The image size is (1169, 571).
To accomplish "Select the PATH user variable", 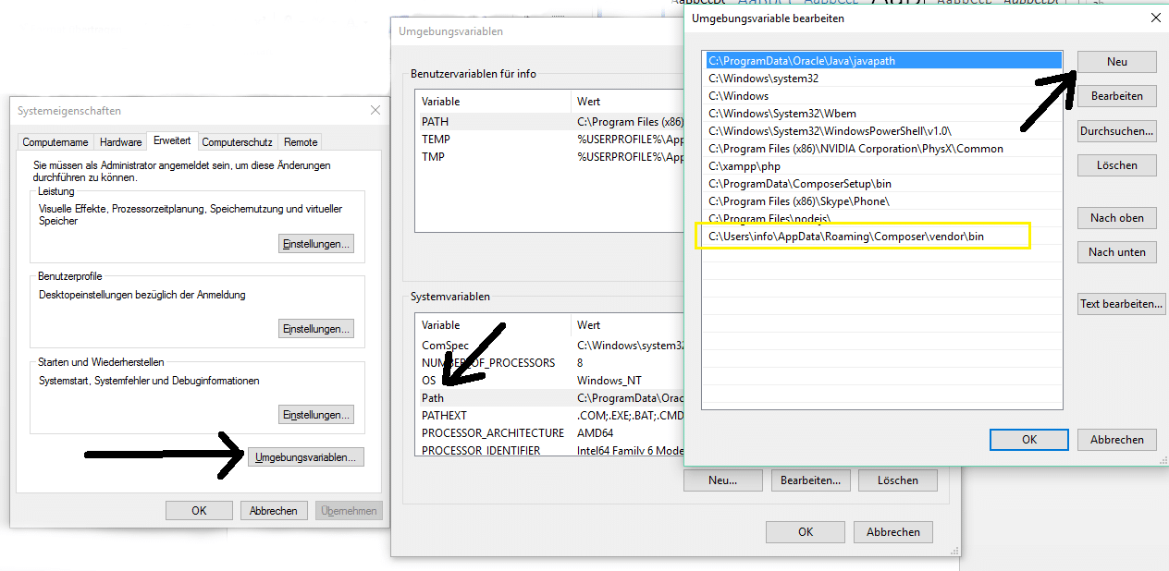I will pyautogui.click(x=435, y=120).
